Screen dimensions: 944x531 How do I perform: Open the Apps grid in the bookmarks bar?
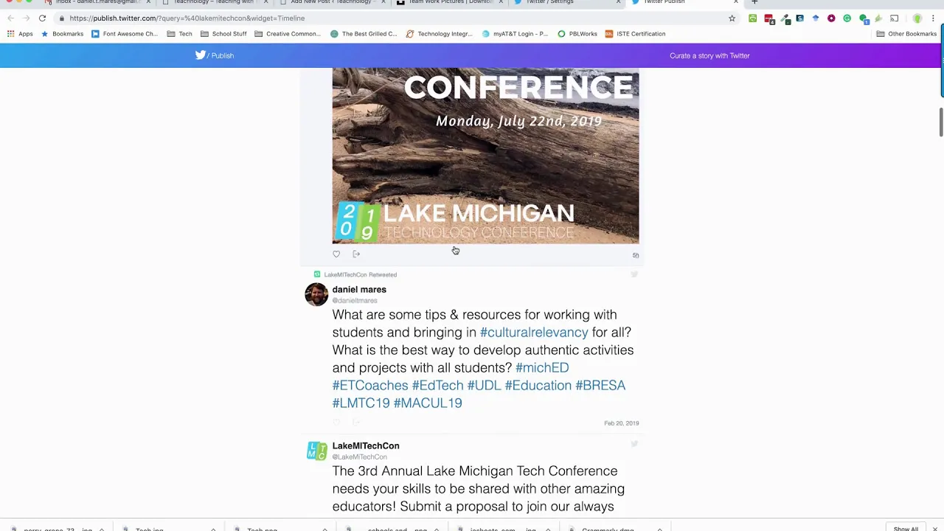tap(20, 34)
